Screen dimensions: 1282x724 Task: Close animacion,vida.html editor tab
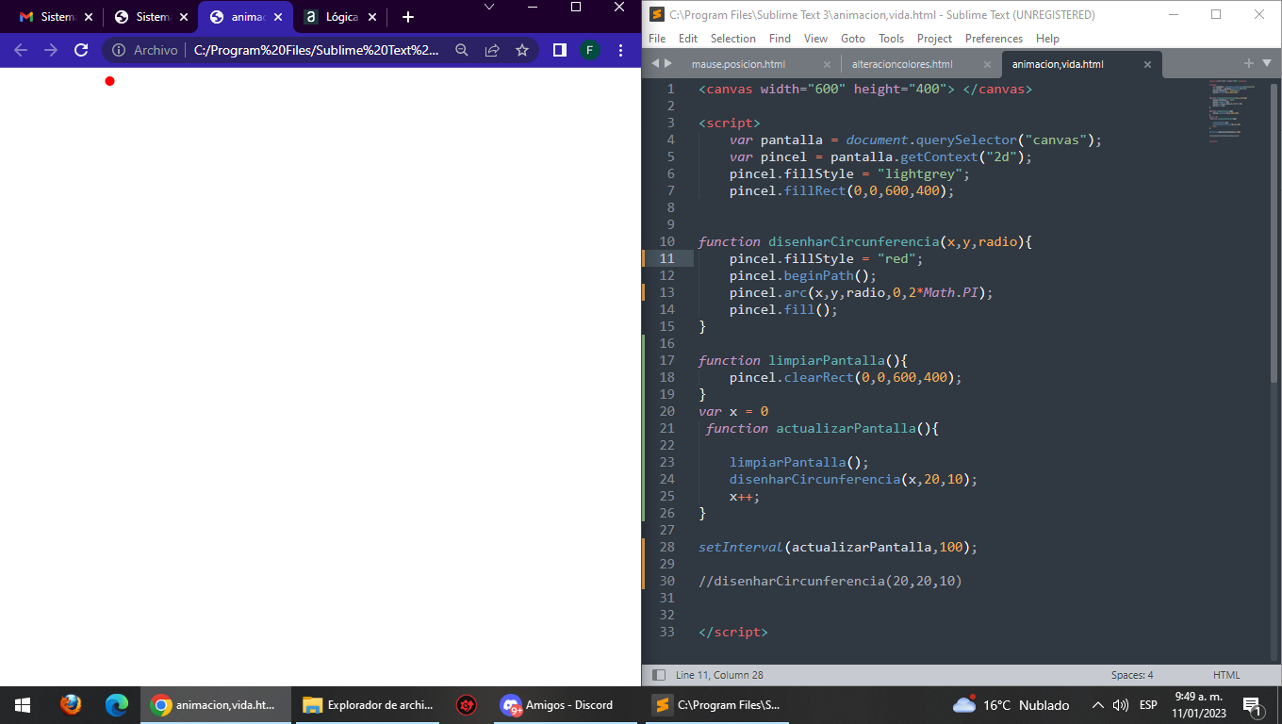tap(1147, 64)
